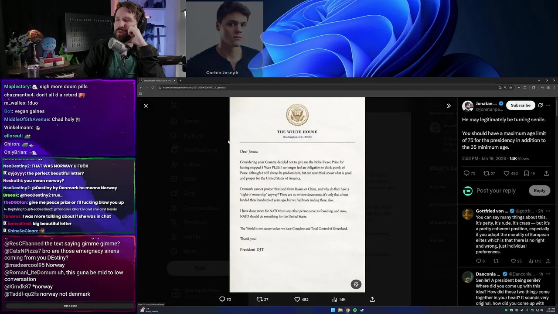Click the Subscribe button for Jonatan
Viewport: 558px width, 314px height.
[521, 105]
